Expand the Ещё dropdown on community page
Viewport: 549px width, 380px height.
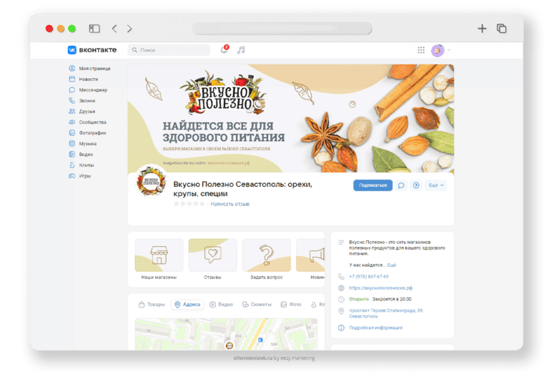(435, 185)
